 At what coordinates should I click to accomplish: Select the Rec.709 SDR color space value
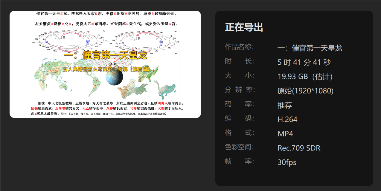point(299,148)
